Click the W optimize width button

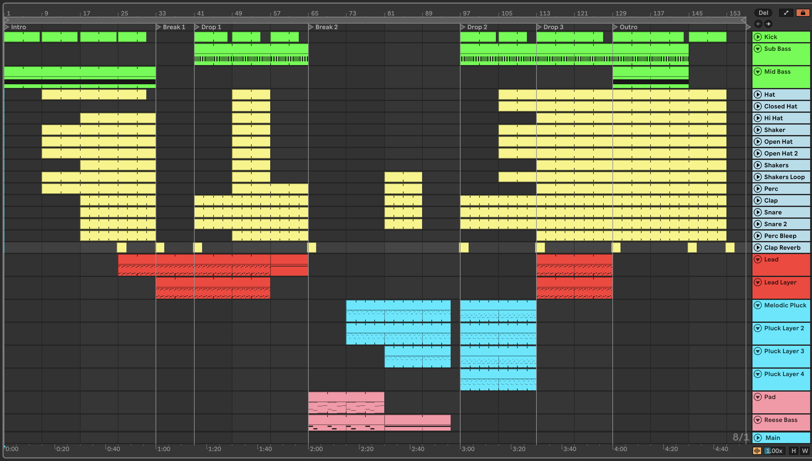tap(805, 450)
